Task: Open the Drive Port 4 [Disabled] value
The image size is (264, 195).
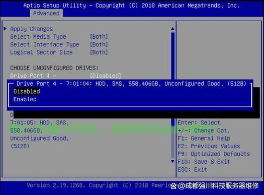Action: coord(106,76)
